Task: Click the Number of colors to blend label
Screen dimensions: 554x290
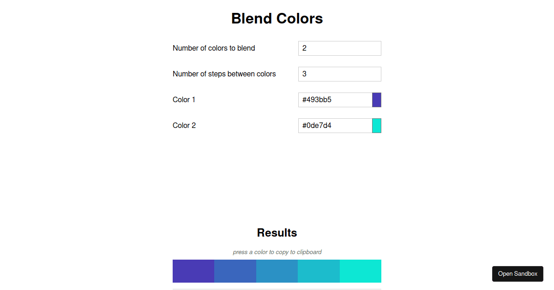Action: coord(214,48)
